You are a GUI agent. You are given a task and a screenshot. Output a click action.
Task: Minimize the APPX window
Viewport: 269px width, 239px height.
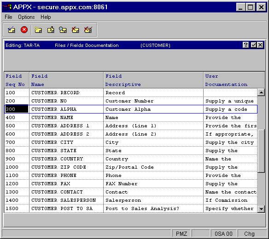click(240, 7)
